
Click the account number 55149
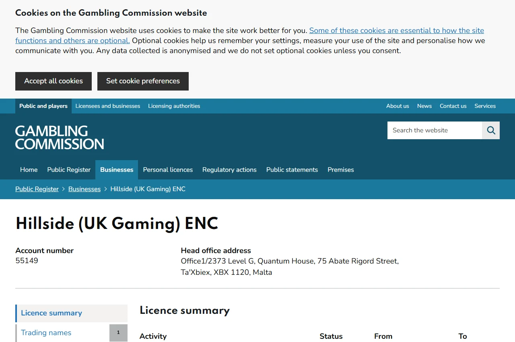(27, 261)
